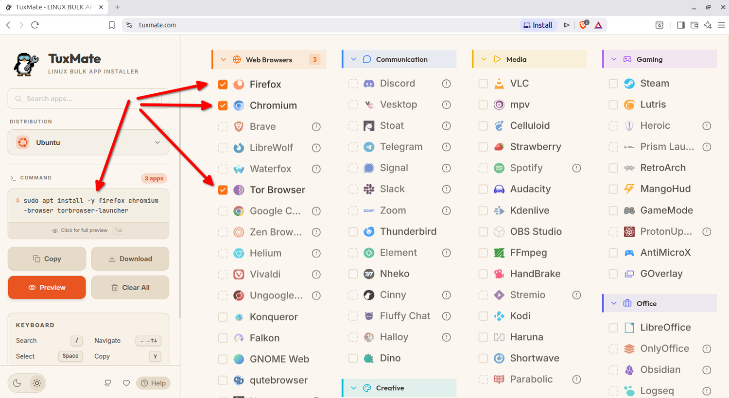The image size is (729, 398).
Task: Click the GitHub icon in sidebar footer
Action: tap(108, 383)
